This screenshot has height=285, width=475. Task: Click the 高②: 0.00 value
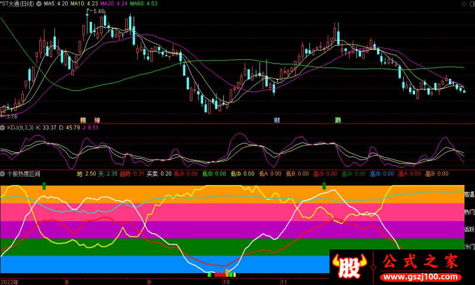(353, 174)
